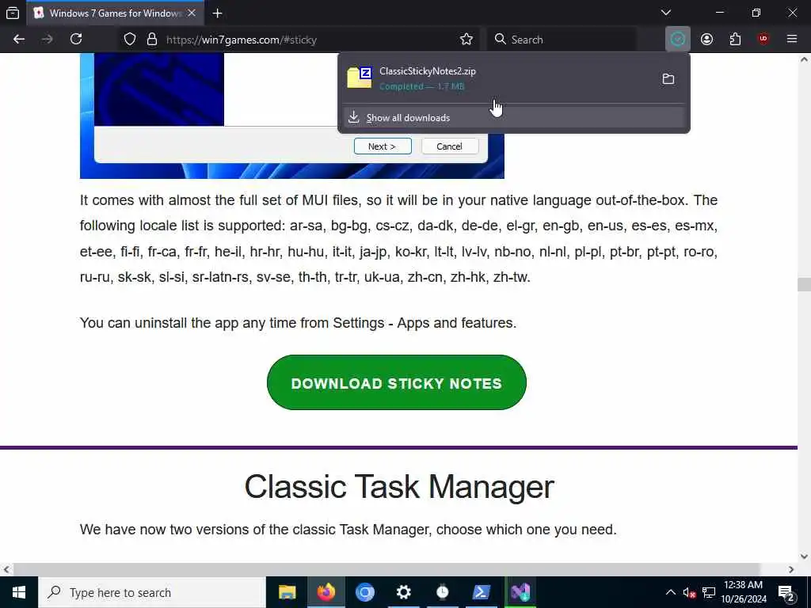Click the vertical scrollbar thumb
This screenshot has height=608, width=811.
coord(805,284)
